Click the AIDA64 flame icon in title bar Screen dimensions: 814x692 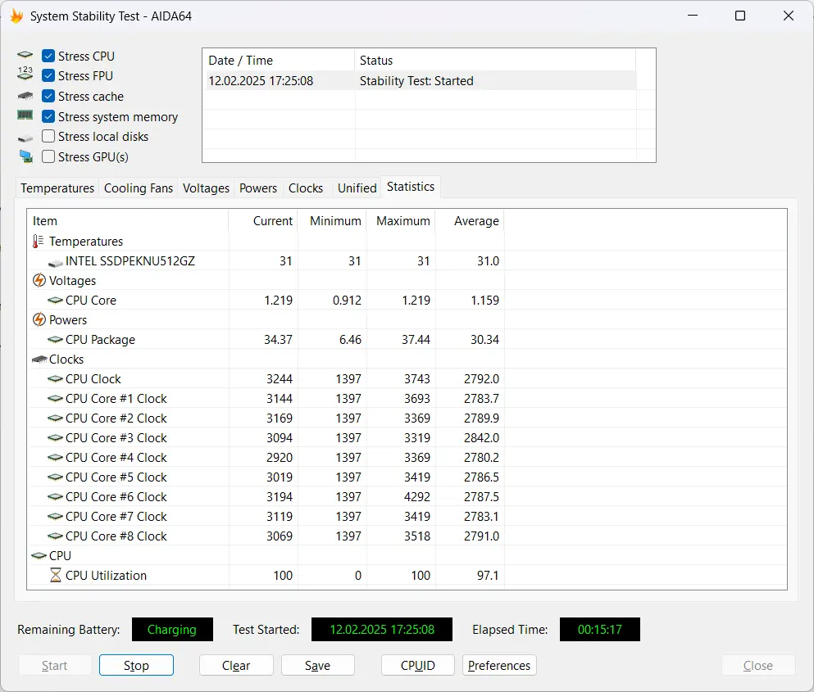[x=16, y=16]
